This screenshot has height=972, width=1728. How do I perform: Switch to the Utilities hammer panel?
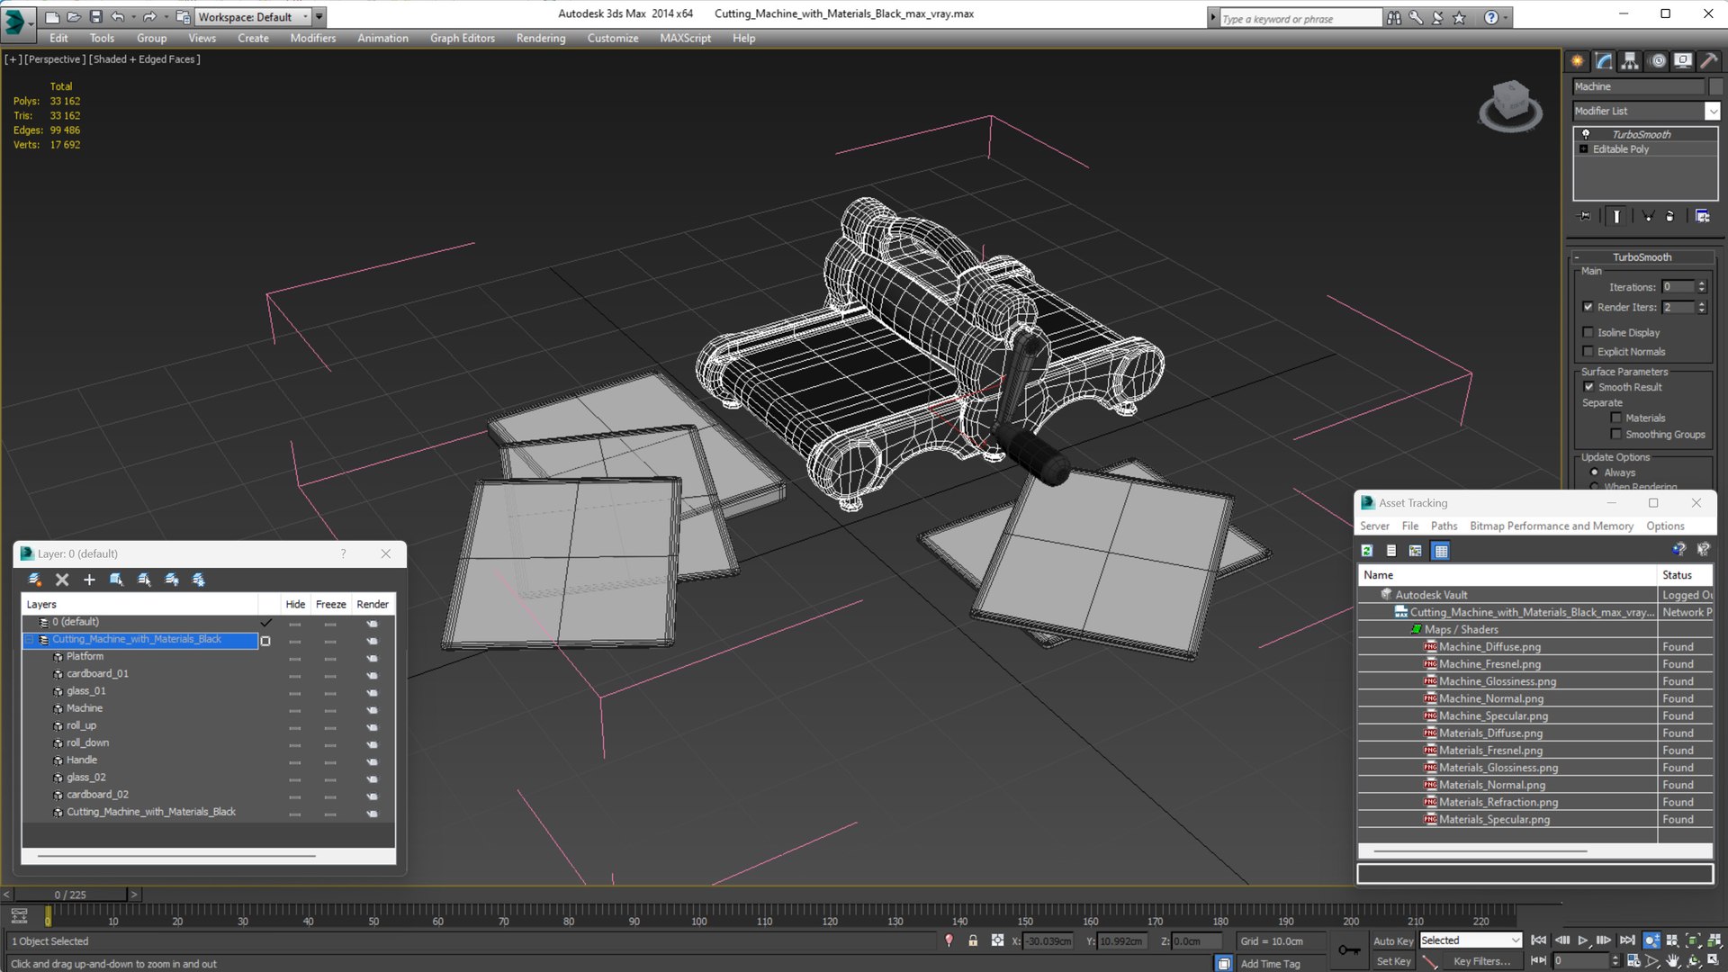tap(1708, 61)
